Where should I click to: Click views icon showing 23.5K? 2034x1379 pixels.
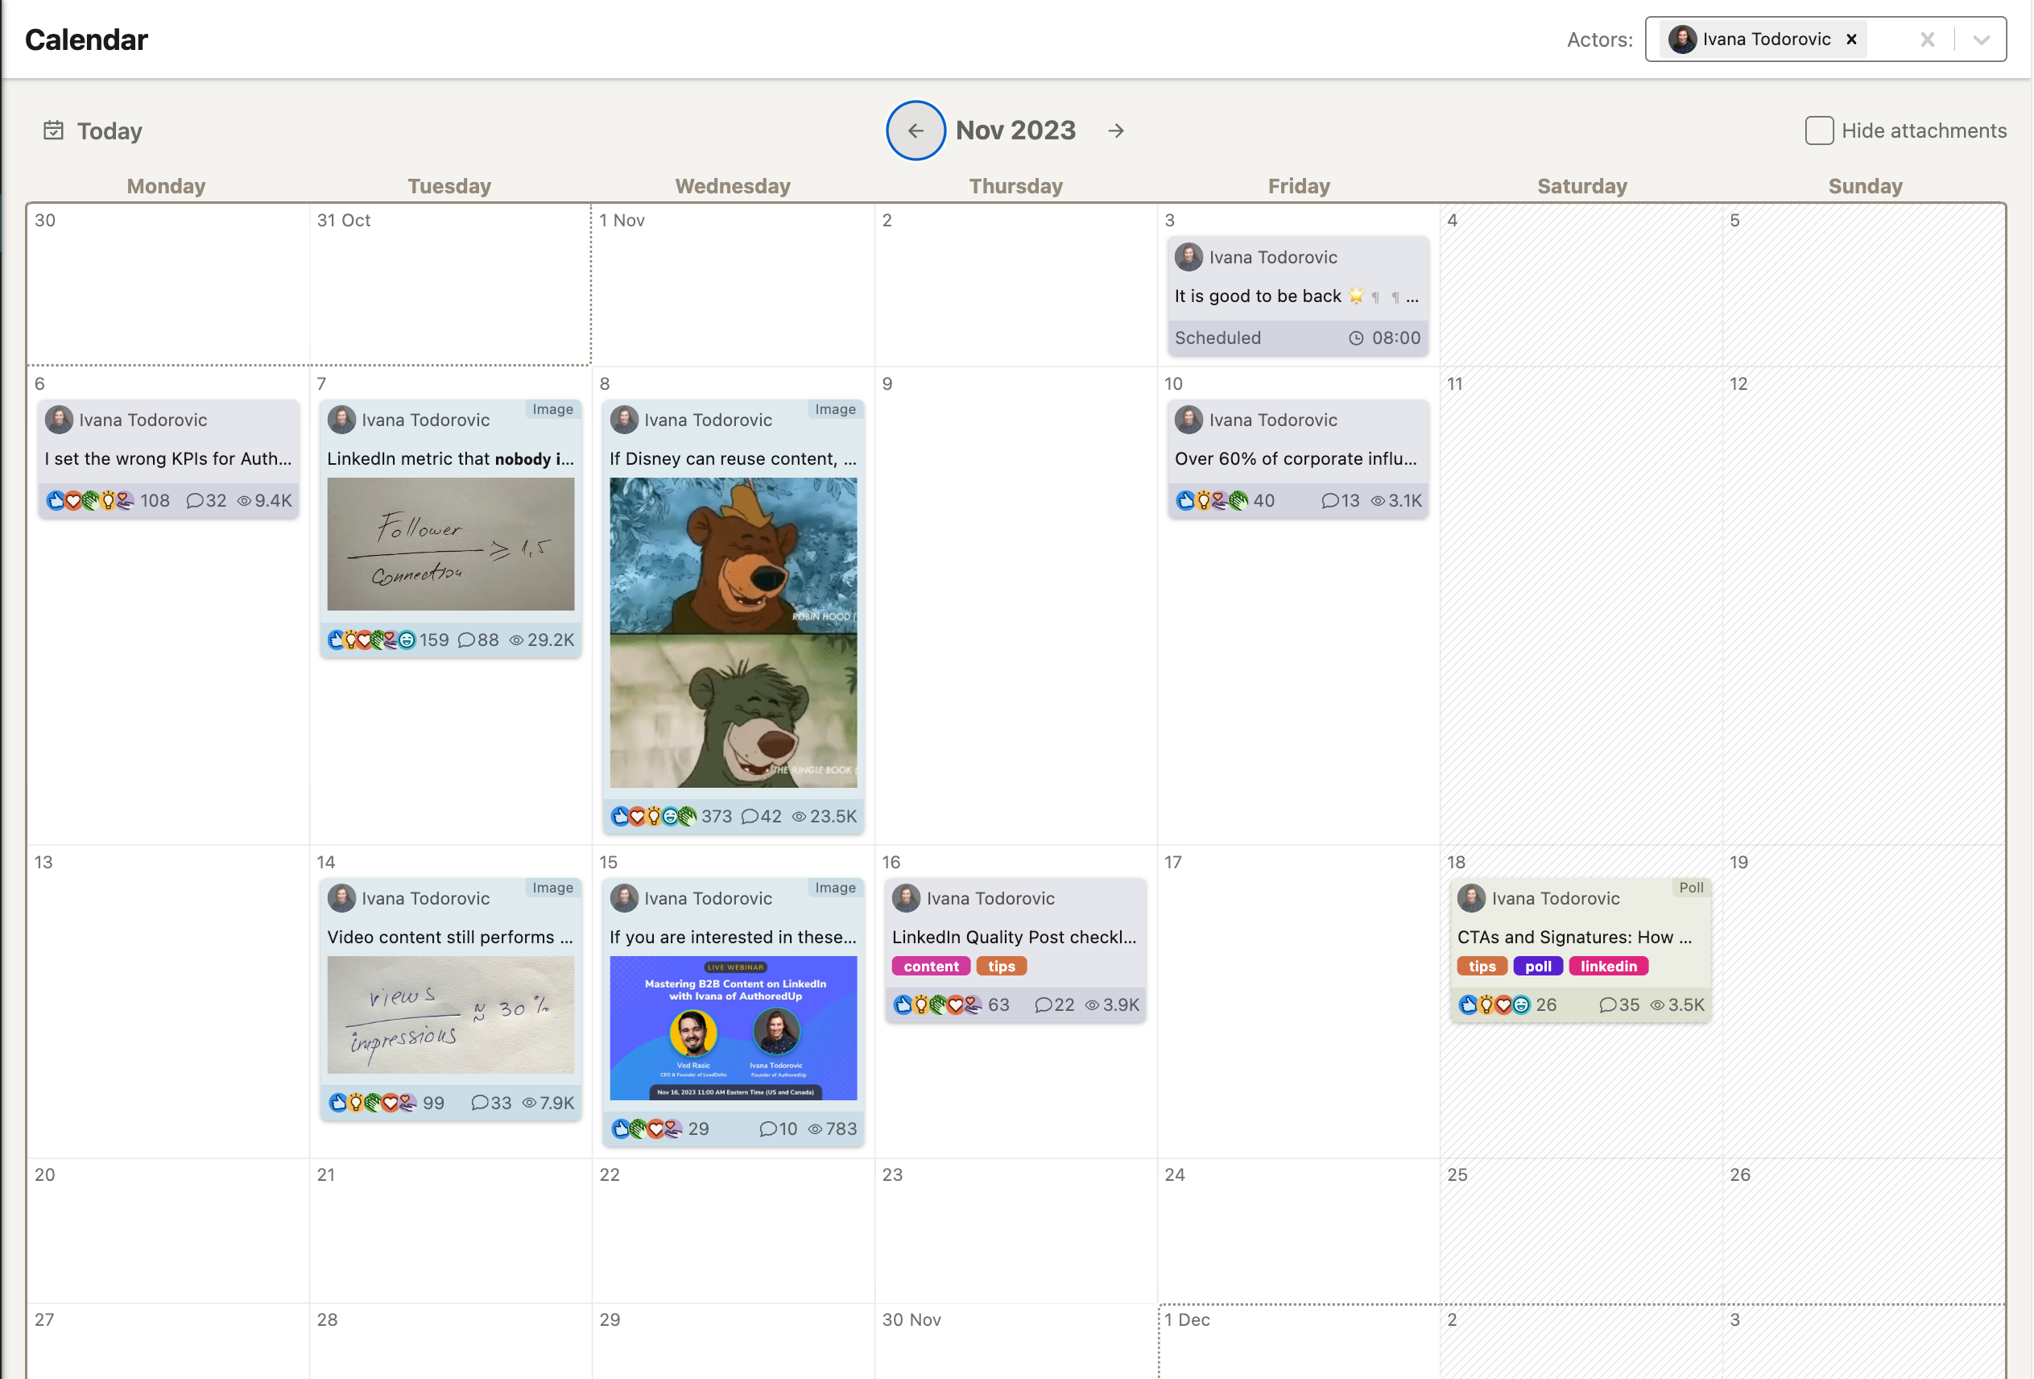tap(798, 816)
